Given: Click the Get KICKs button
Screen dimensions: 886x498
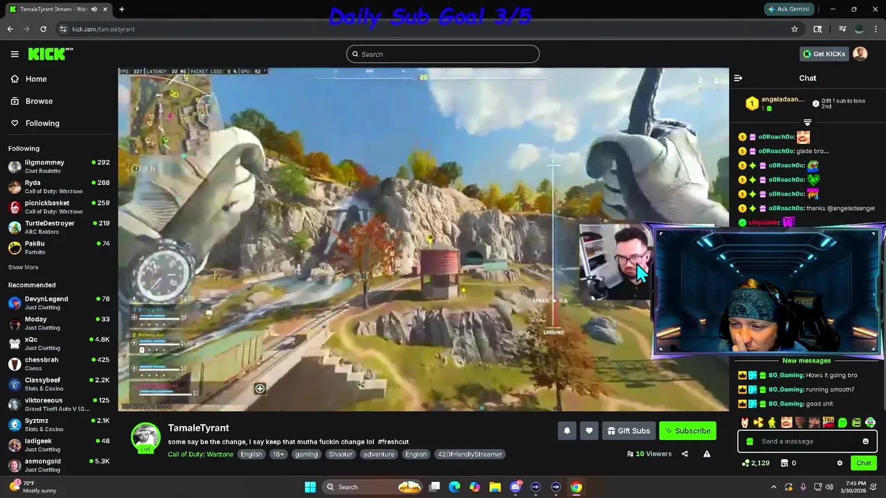Looking at the screenshot, I should pos(824,54).
